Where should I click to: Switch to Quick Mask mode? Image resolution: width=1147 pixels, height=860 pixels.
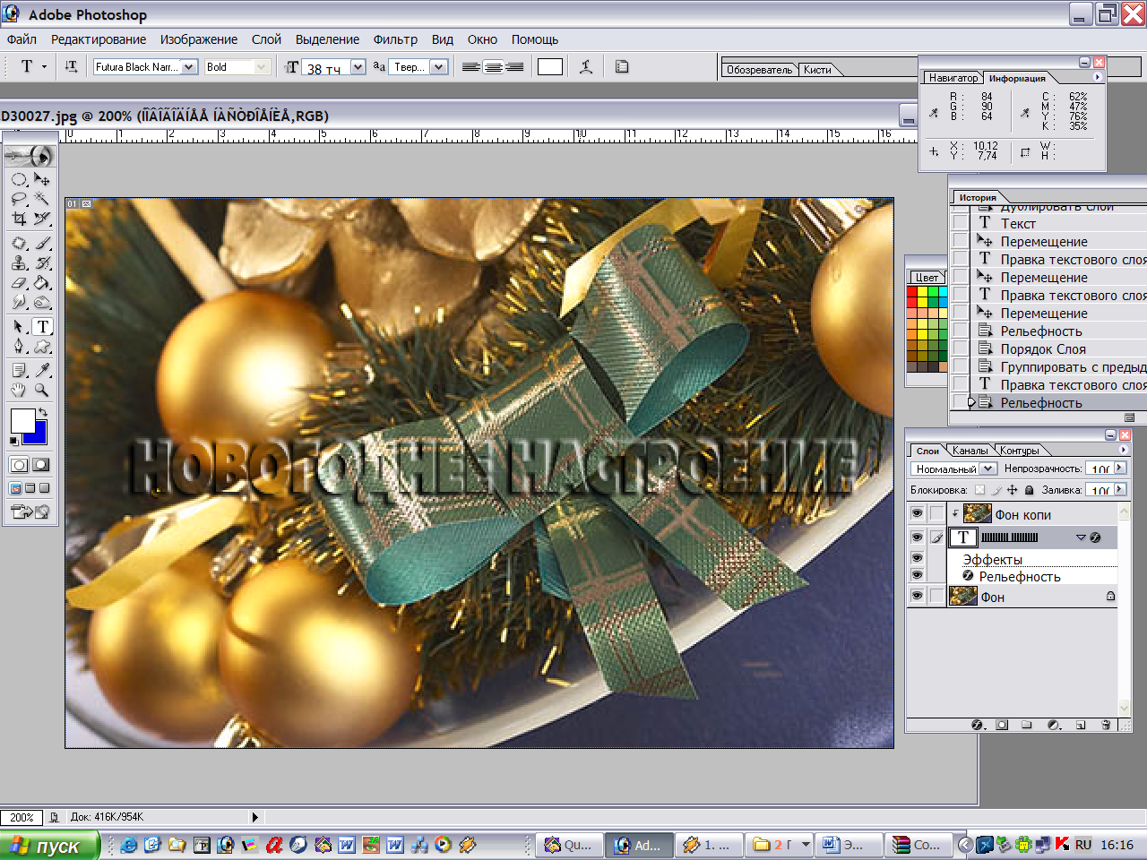tap(41, 465)
